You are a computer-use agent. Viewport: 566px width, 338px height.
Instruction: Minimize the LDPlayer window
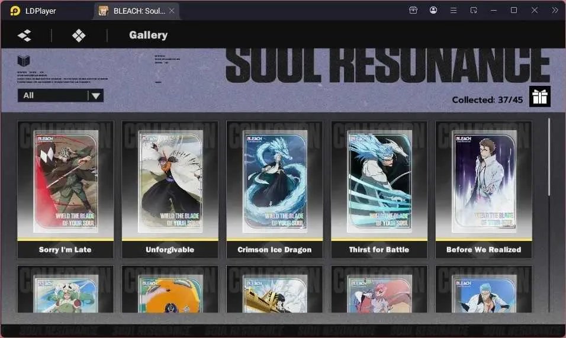click(x=494, y=11)
